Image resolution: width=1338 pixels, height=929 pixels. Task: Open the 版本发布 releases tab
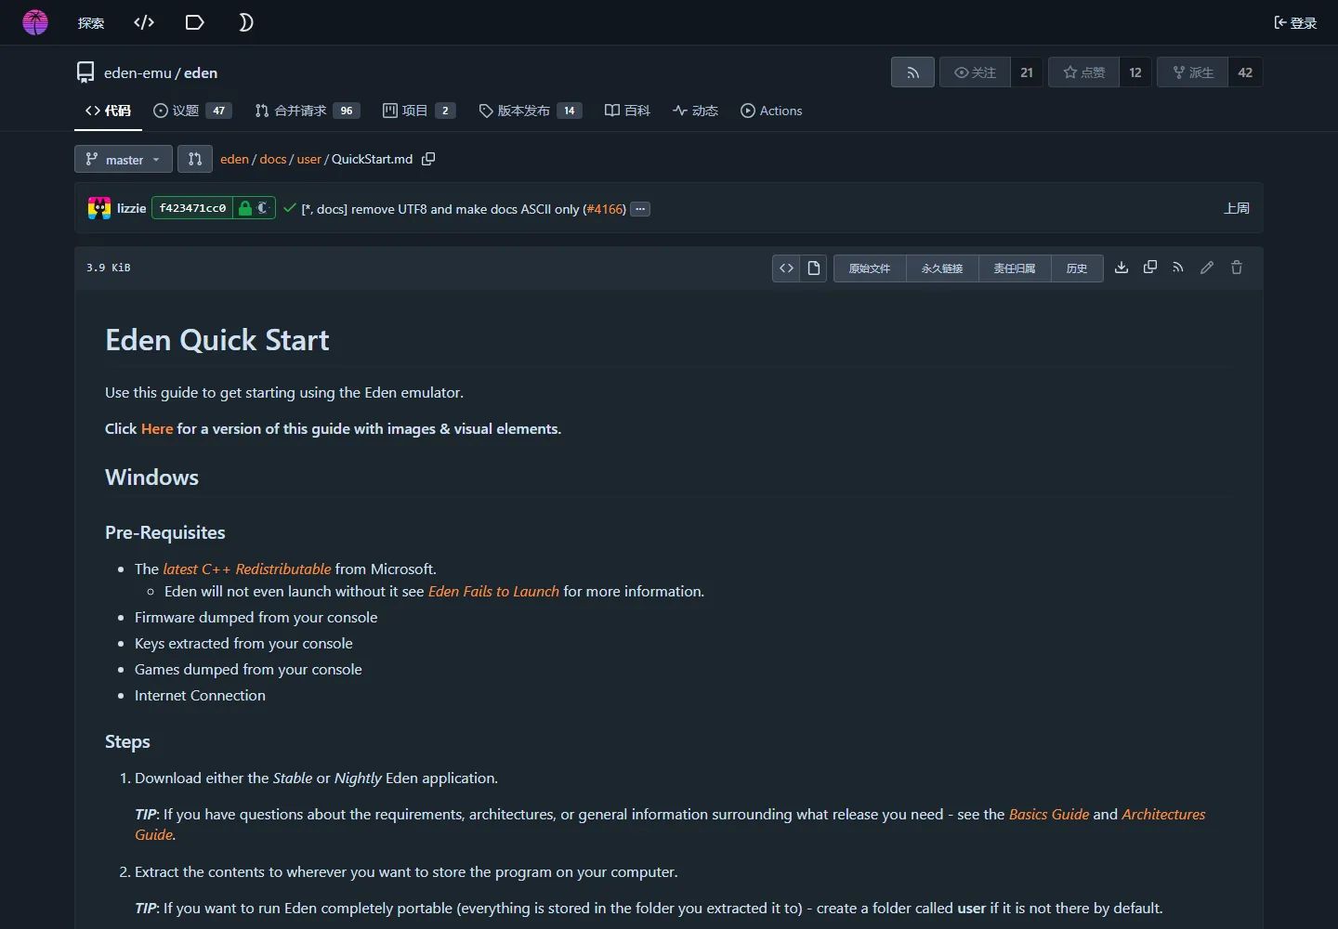[x=531, y=111]
